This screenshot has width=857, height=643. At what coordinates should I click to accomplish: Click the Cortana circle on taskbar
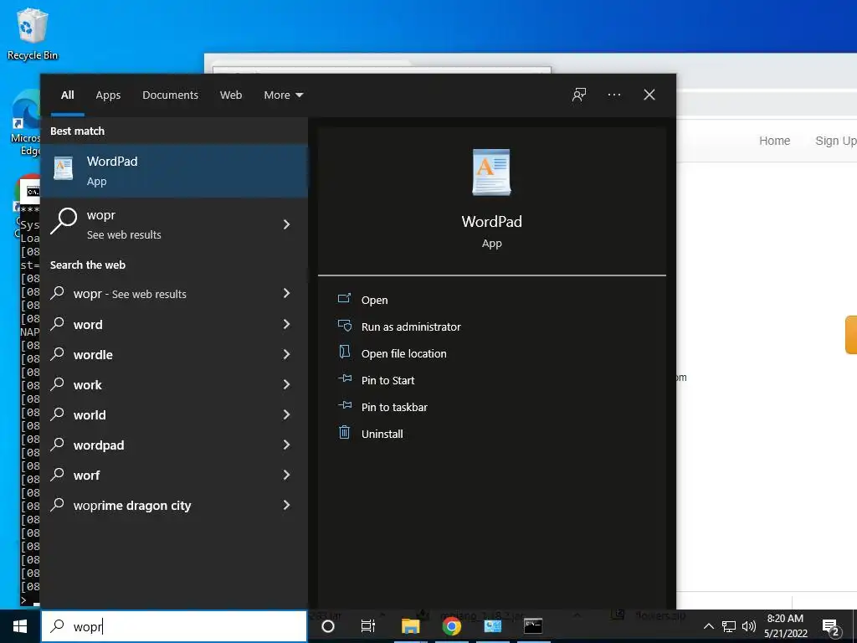(328, 626)
